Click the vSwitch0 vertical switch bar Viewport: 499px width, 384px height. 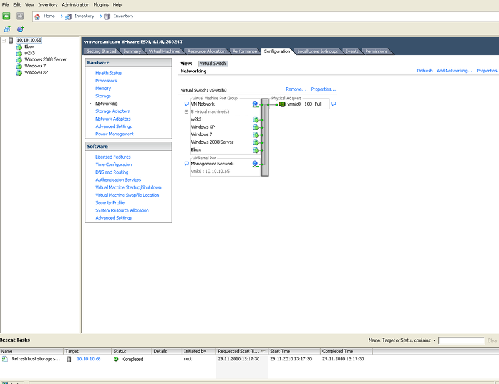pos(264,137)
